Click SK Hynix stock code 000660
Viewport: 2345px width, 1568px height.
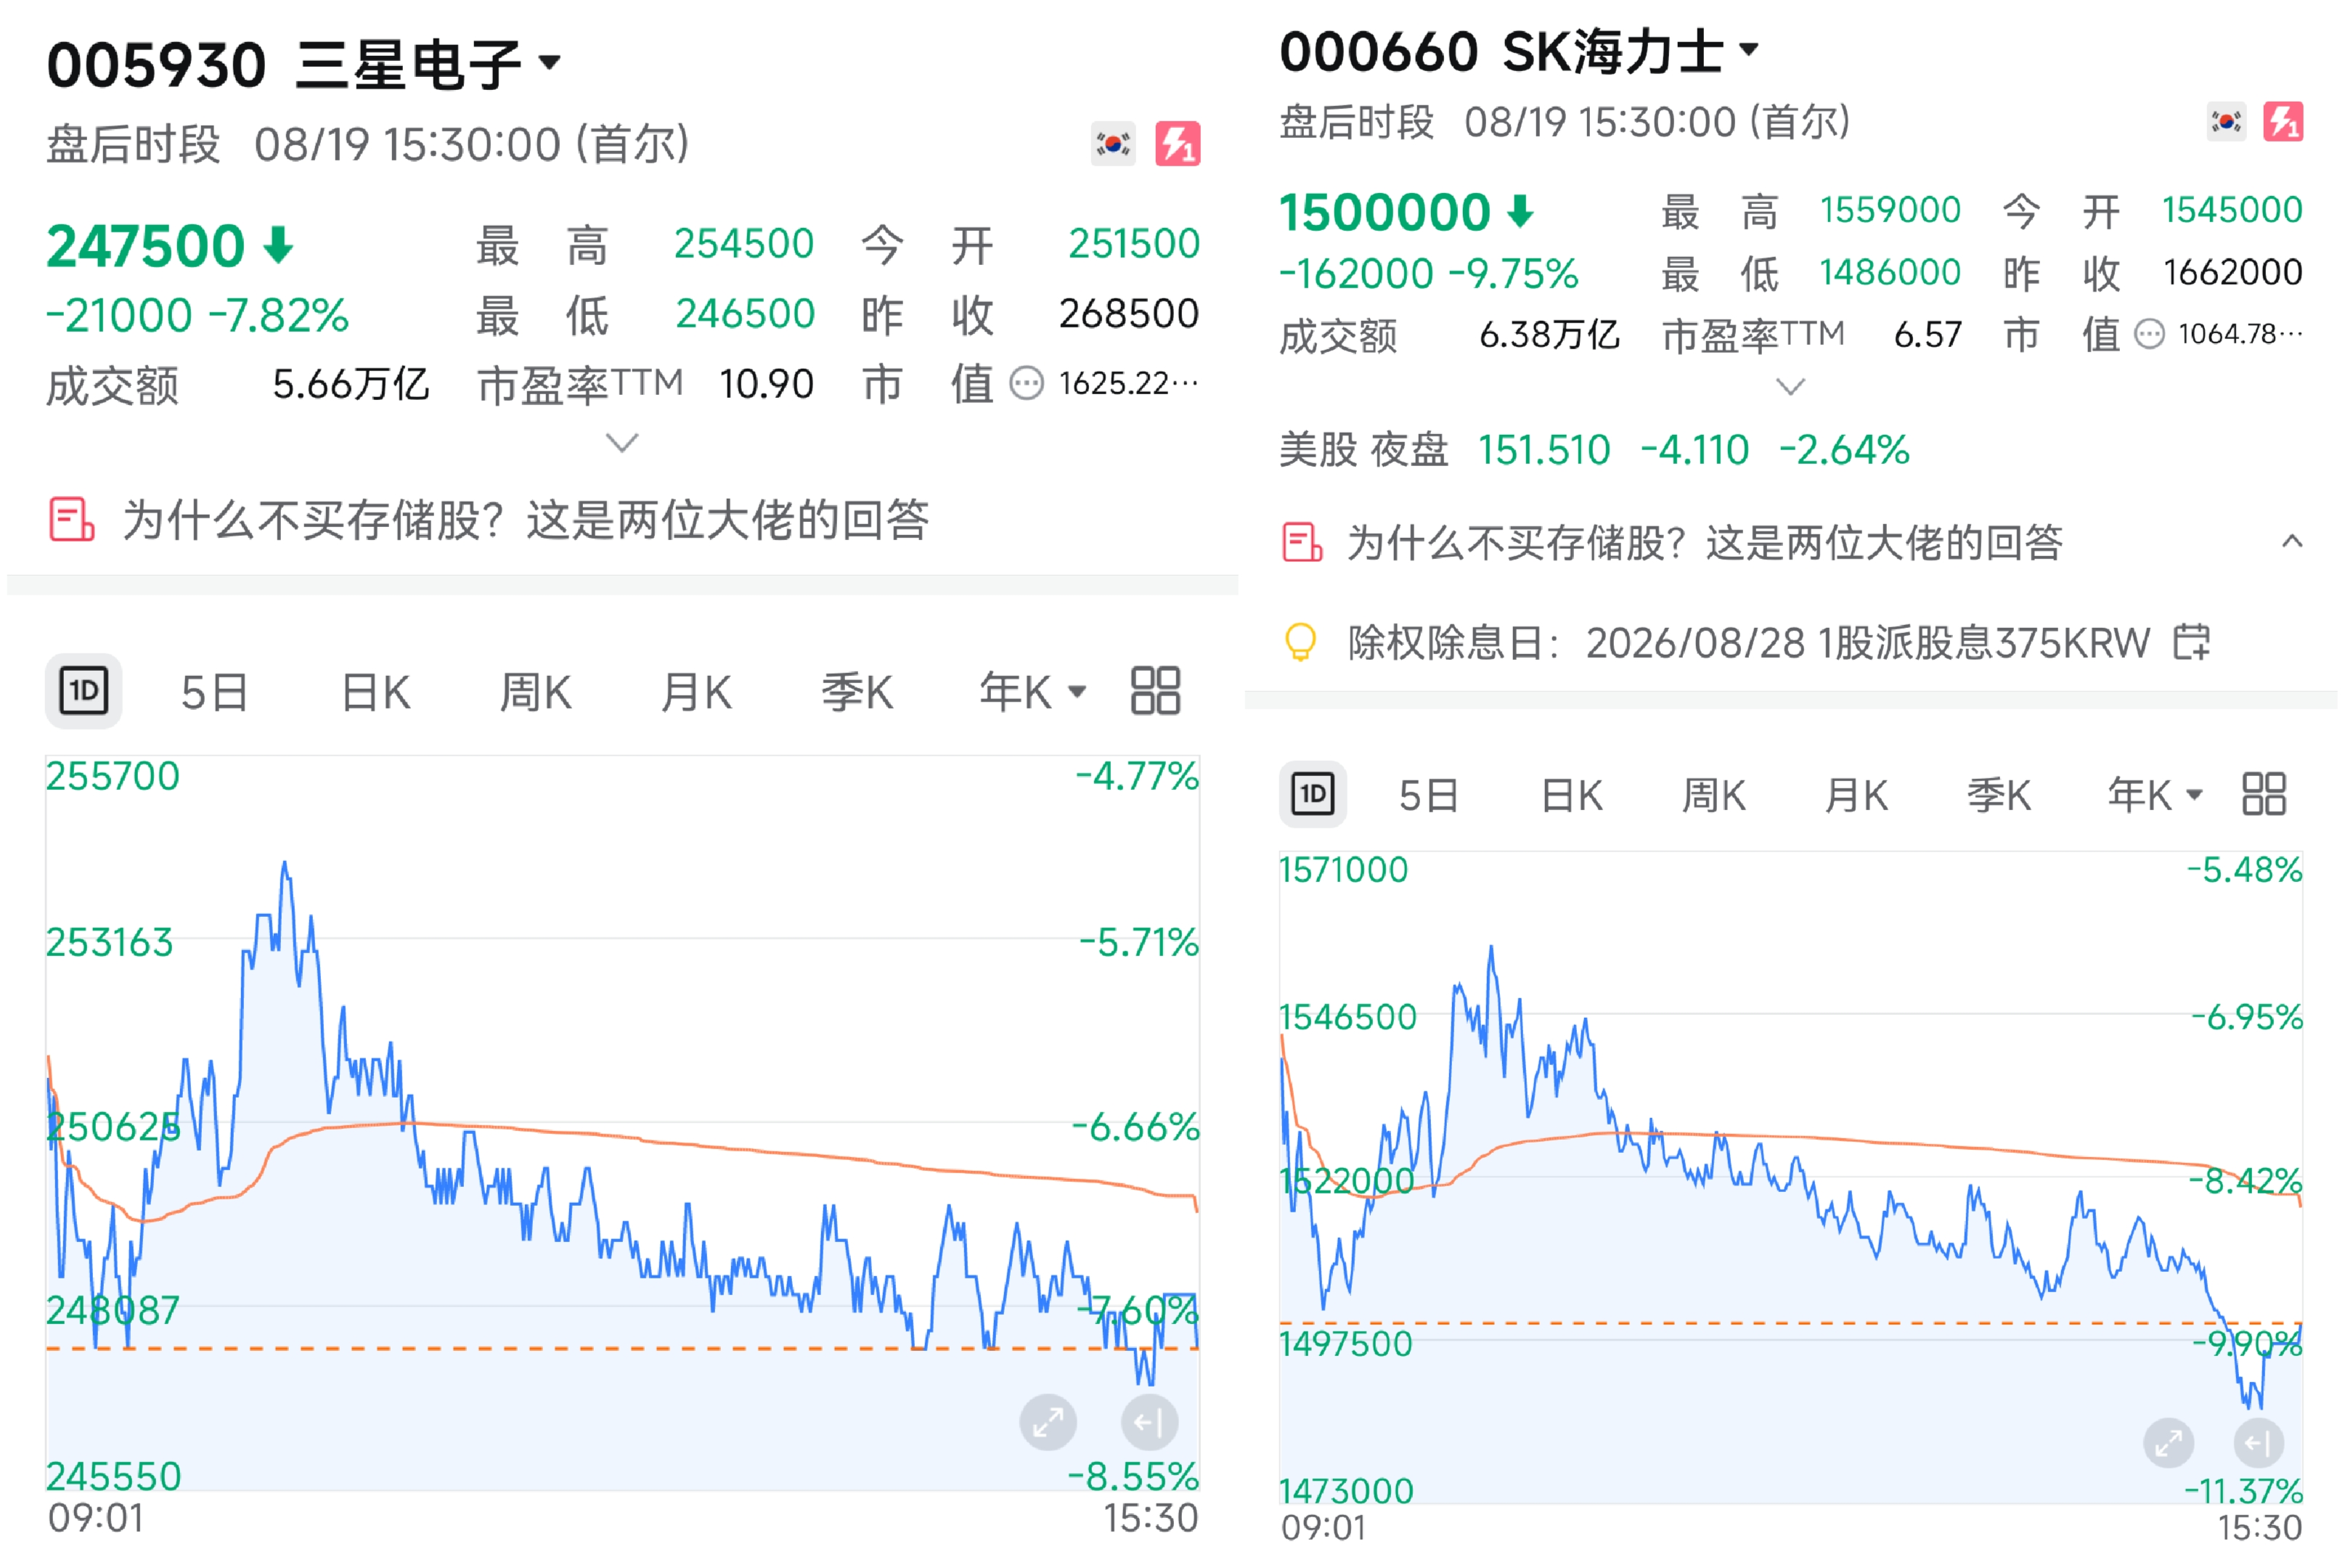pos(1378,51)
